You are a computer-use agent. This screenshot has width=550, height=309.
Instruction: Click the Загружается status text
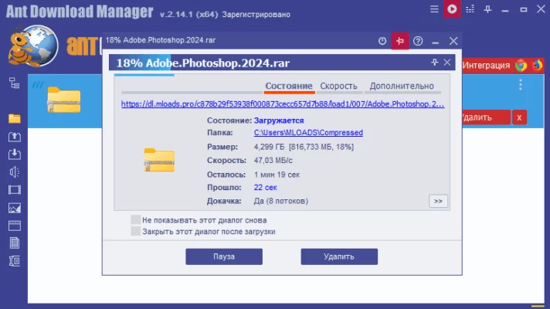[279, 121]
